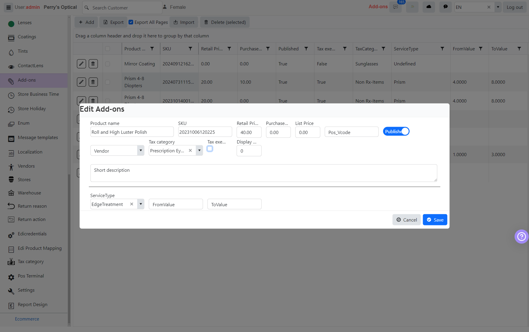529x332 pixels.
Task: Open the hamburger menu icon
Action: point(9,7)
